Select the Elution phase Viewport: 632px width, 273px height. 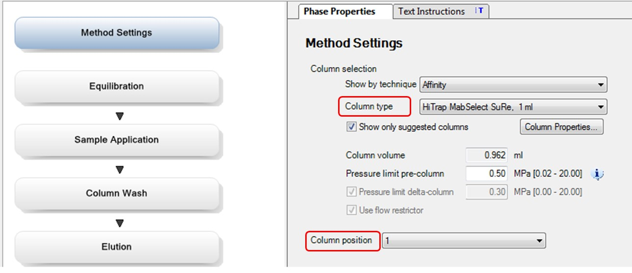pos(117,247)
